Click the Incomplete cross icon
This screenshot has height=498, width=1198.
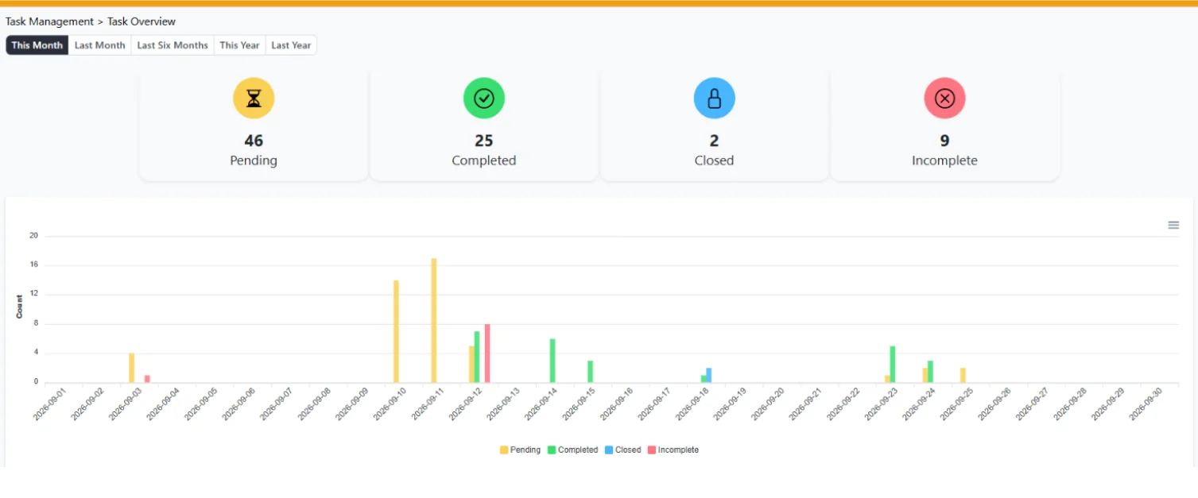[x=944, y=98]
